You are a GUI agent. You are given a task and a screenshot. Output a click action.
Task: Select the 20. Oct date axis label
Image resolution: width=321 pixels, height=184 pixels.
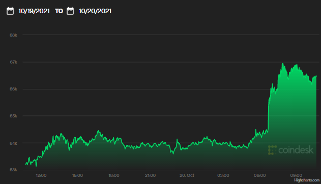[x=187, y=175]
